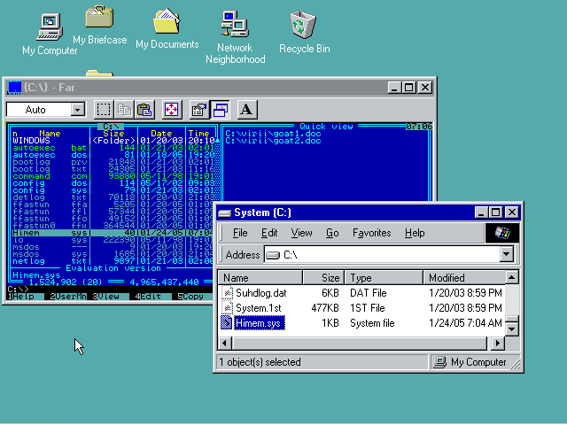Select the io sys row in Far

click(113, 240)
